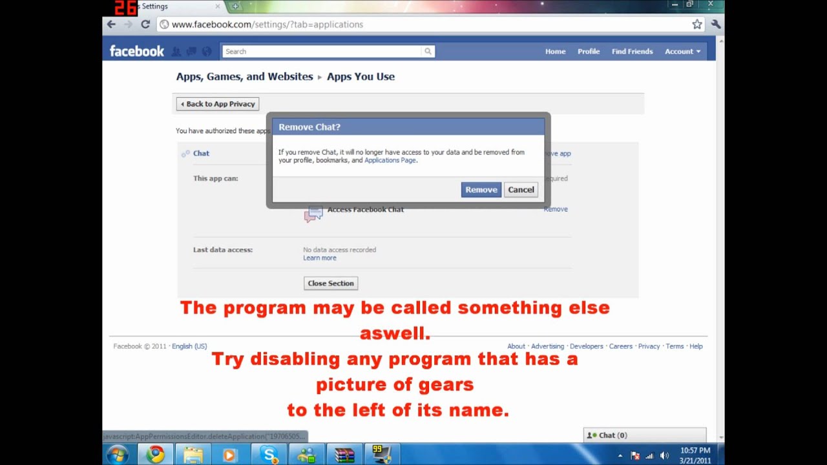Click the page vertical scrollbar
The image size is (827, 465).
point(720,239)
